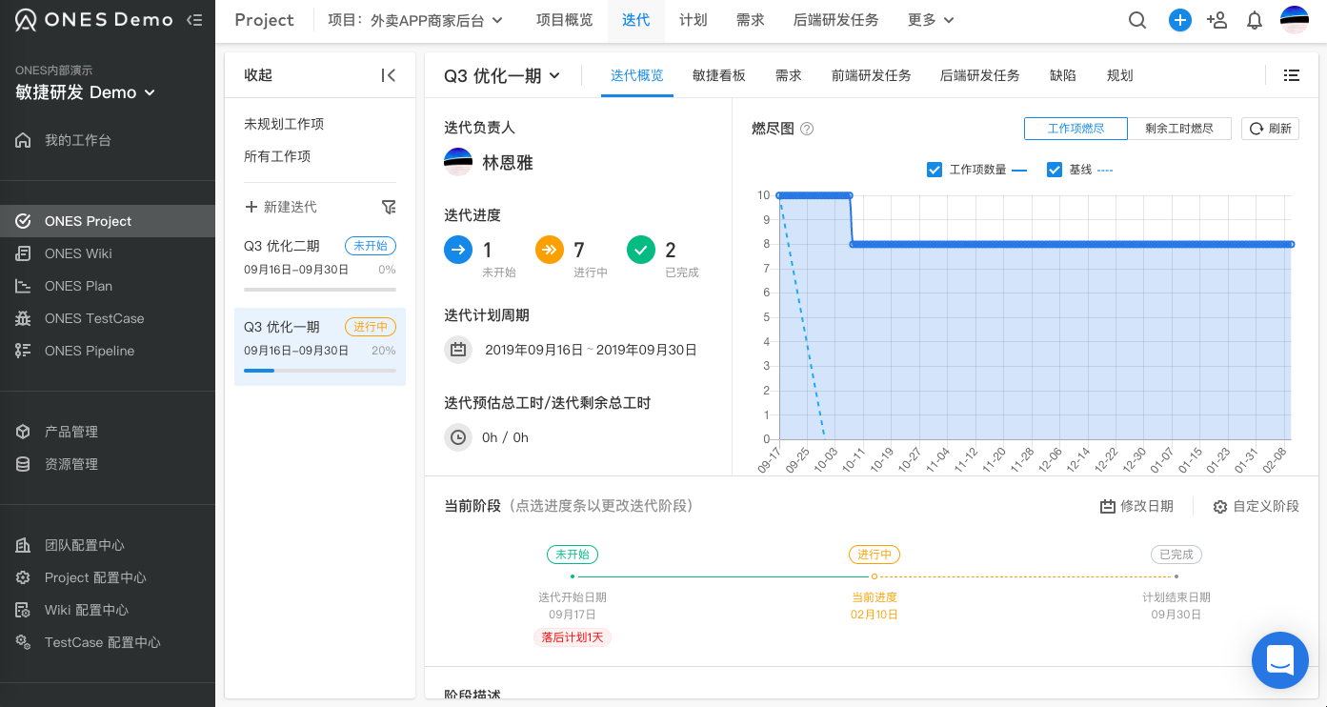
Task: Click the calendar icon beside iteration period
Action: (x=458, y=350)
